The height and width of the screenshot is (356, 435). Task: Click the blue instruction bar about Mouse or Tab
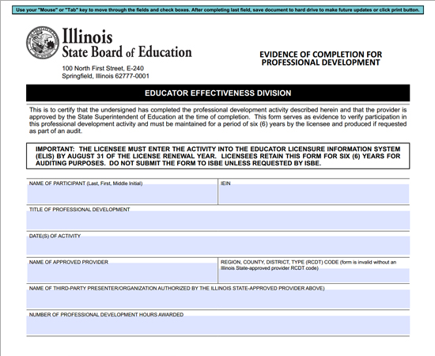coord(217,10)
